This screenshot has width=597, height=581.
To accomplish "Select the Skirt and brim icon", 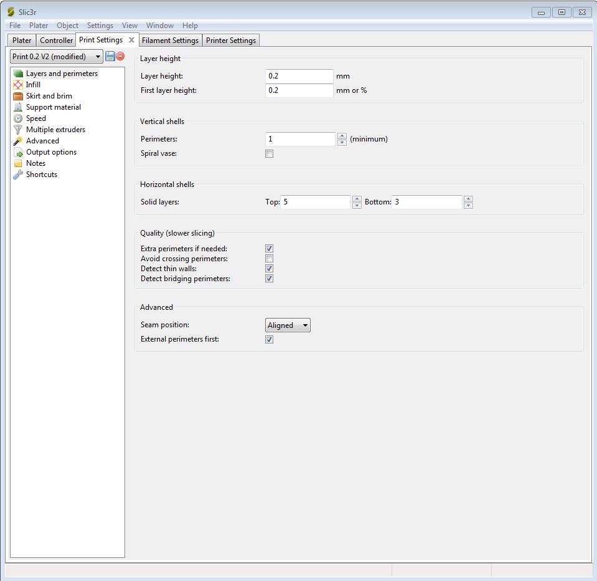I will click(18, 96).
